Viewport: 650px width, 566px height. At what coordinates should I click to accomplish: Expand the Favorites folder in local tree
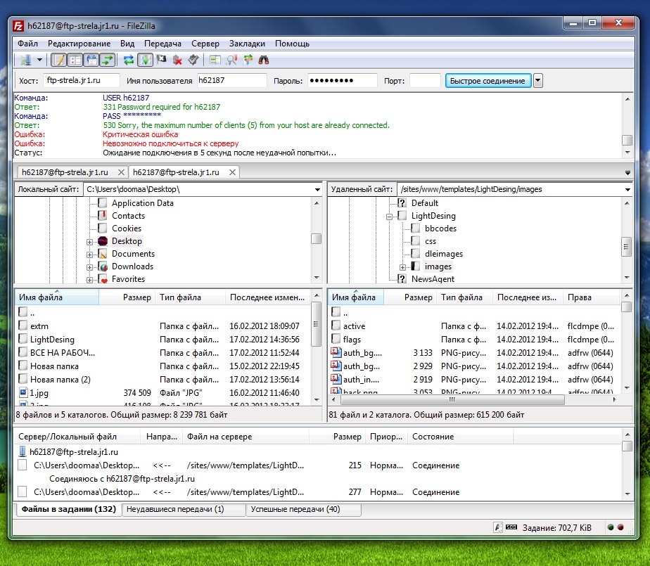pos(89,280)
